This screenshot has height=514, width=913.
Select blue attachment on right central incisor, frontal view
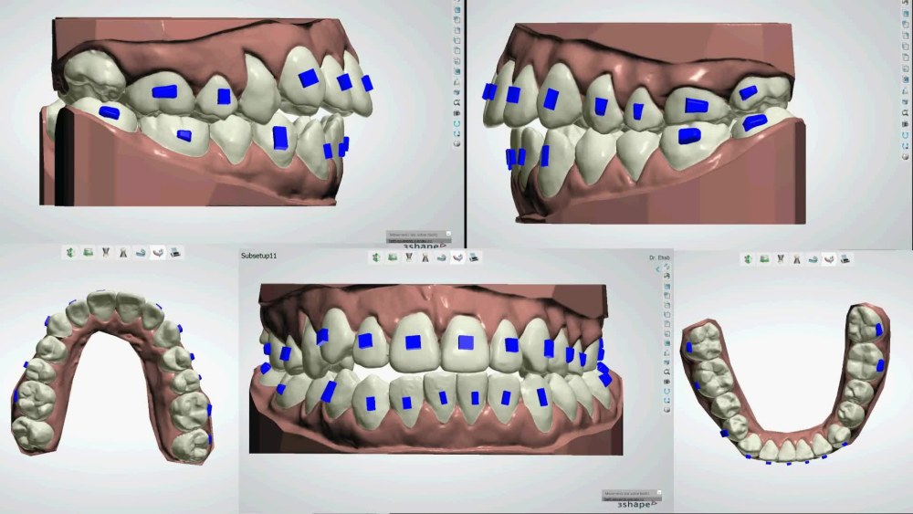466,342
